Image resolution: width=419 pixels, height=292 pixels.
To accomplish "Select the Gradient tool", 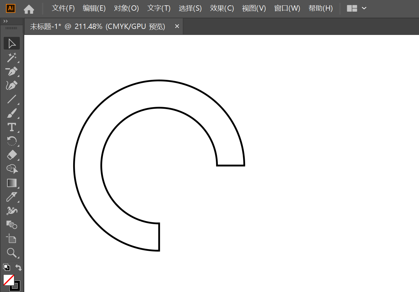I will (x=12, y=183).
